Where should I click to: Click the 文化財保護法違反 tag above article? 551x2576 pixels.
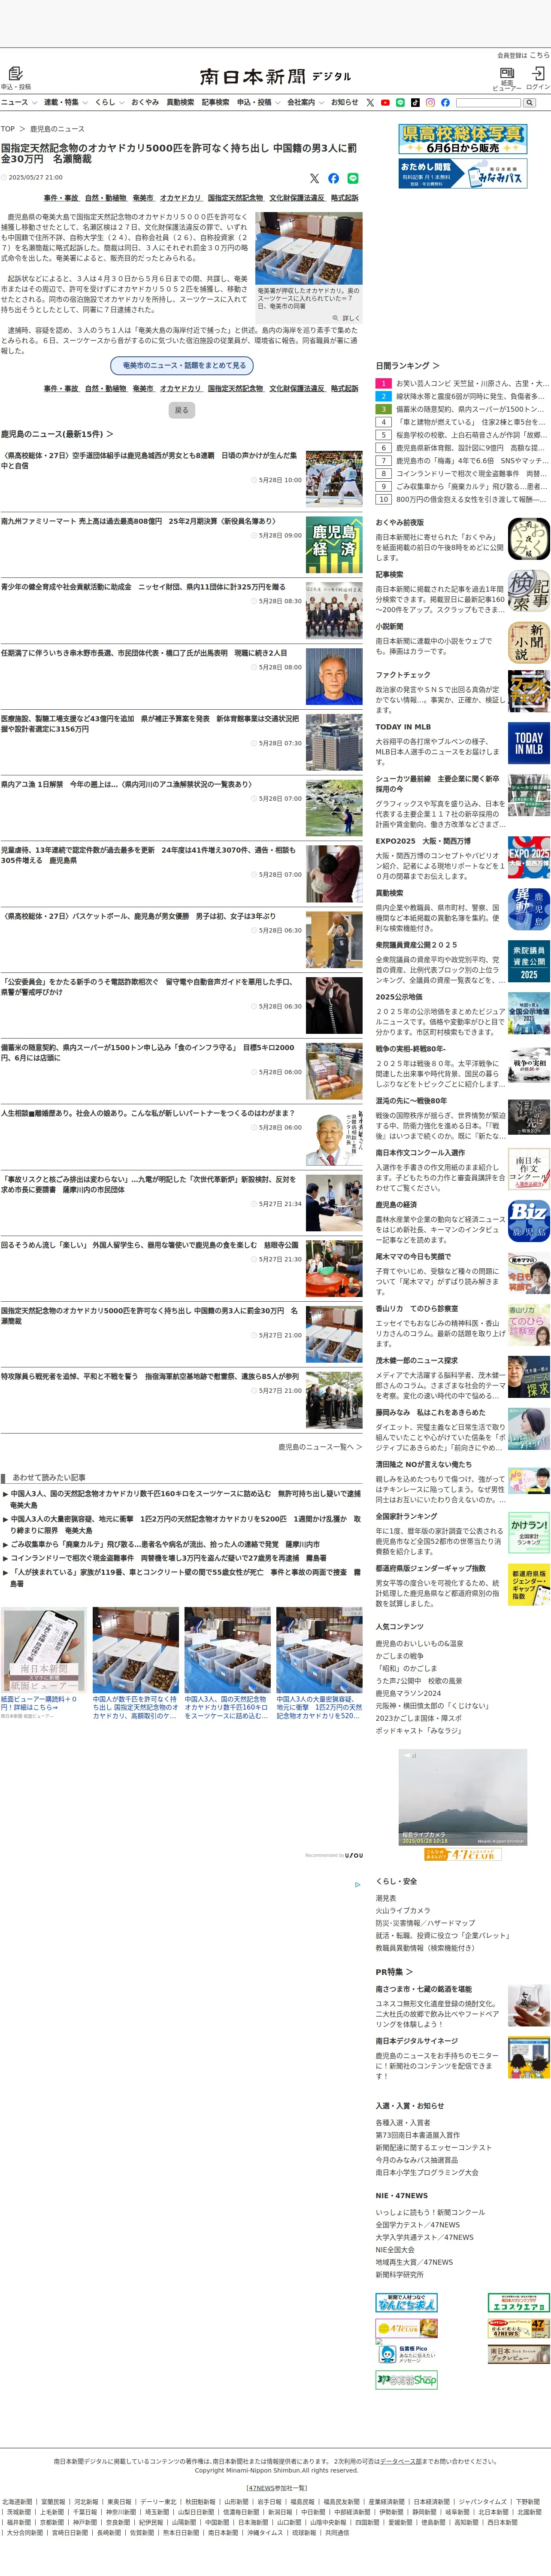click(x=297, y=198)
